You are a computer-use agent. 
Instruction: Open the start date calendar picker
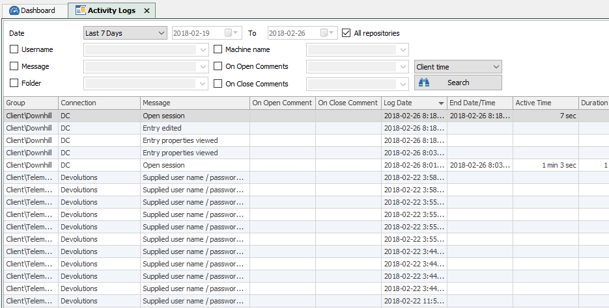pos(232,33)
